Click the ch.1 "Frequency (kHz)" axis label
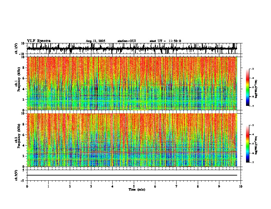Viewport: 271px width, 209px height. (x=19, y=79)
